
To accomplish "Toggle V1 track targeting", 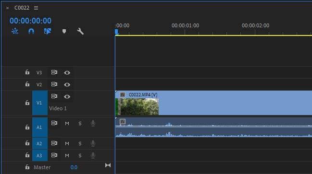I will (x=40, y=103).
